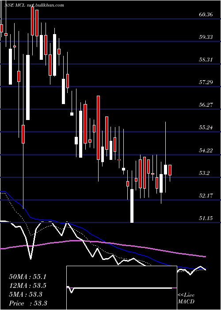Click the 5MA : 53.3 readout

(x=26, y=294)
